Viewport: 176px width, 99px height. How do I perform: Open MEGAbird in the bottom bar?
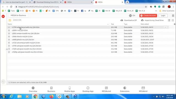pyautogui.click(x=143, y=89)
